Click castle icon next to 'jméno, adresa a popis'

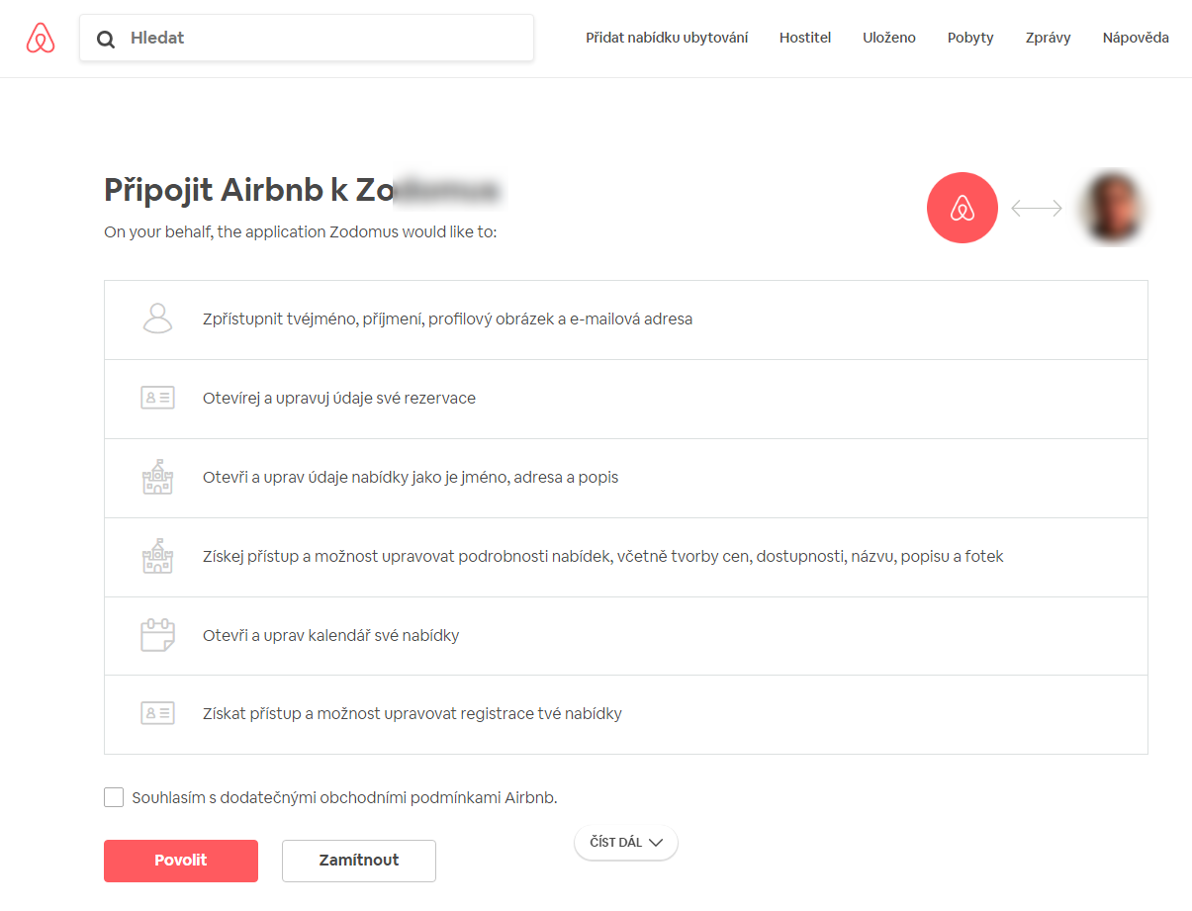pyautogui.click(x=157, y=477)
